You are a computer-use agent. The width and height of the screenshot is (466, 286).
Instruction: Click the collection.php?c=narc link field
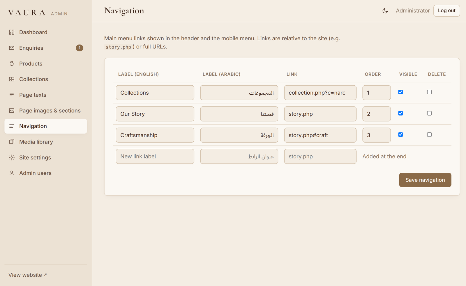[320, 93]
